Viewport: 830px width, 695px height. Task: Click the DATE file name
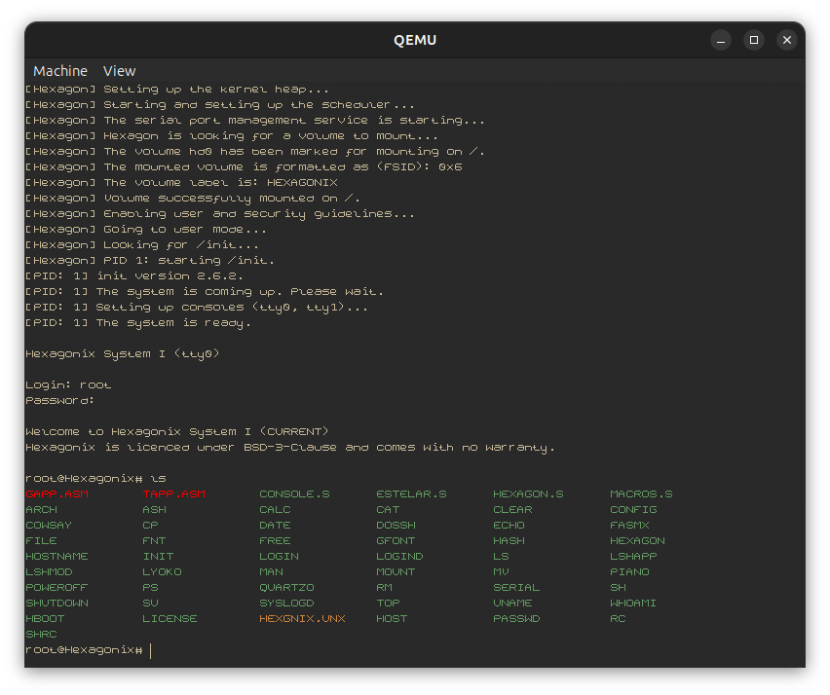(276, 526)
